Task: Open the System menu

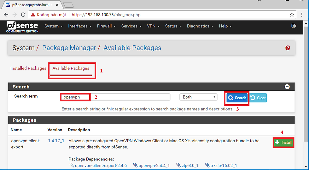Action: pyautogui.click(x=53, y=26)
